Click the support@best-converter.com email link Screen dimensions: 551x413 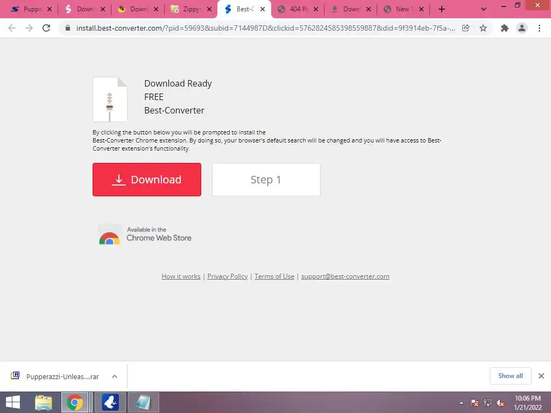pyautogui.click(x=345, y=276)
